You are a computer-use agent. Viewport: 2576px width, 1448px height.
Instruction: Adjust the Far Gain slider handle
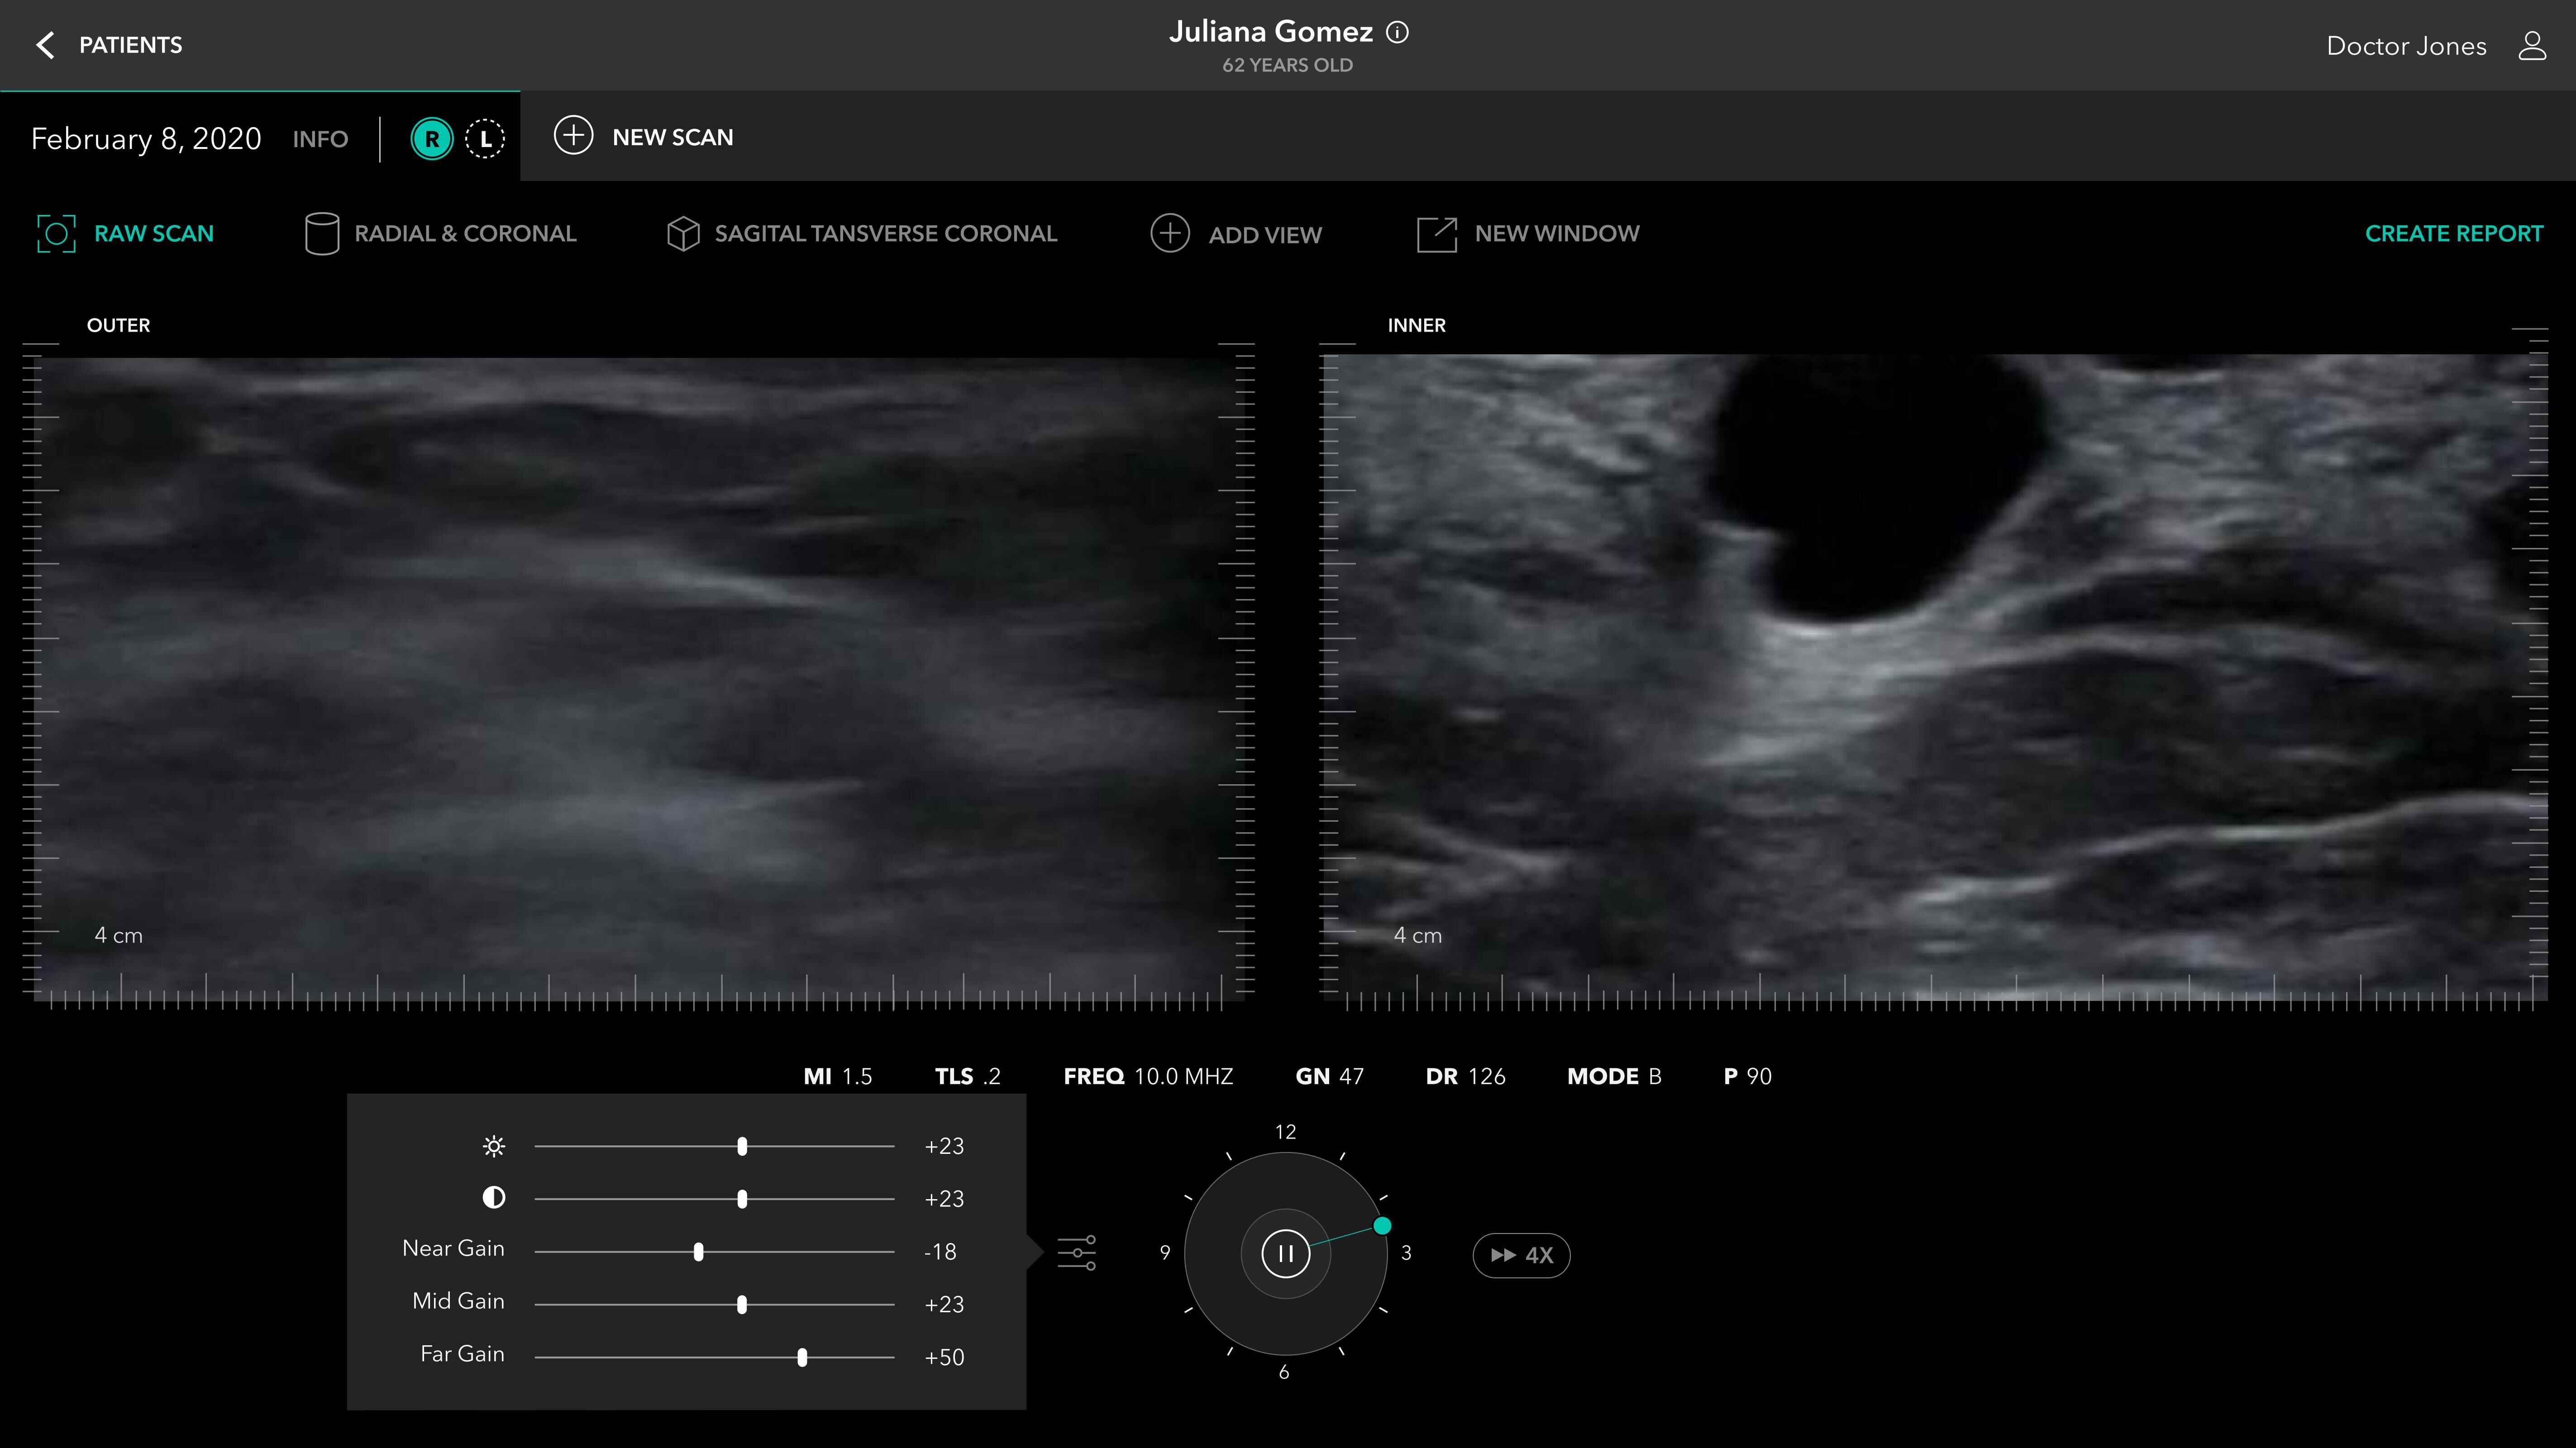pyautogui.click(x=802, y=1357)
